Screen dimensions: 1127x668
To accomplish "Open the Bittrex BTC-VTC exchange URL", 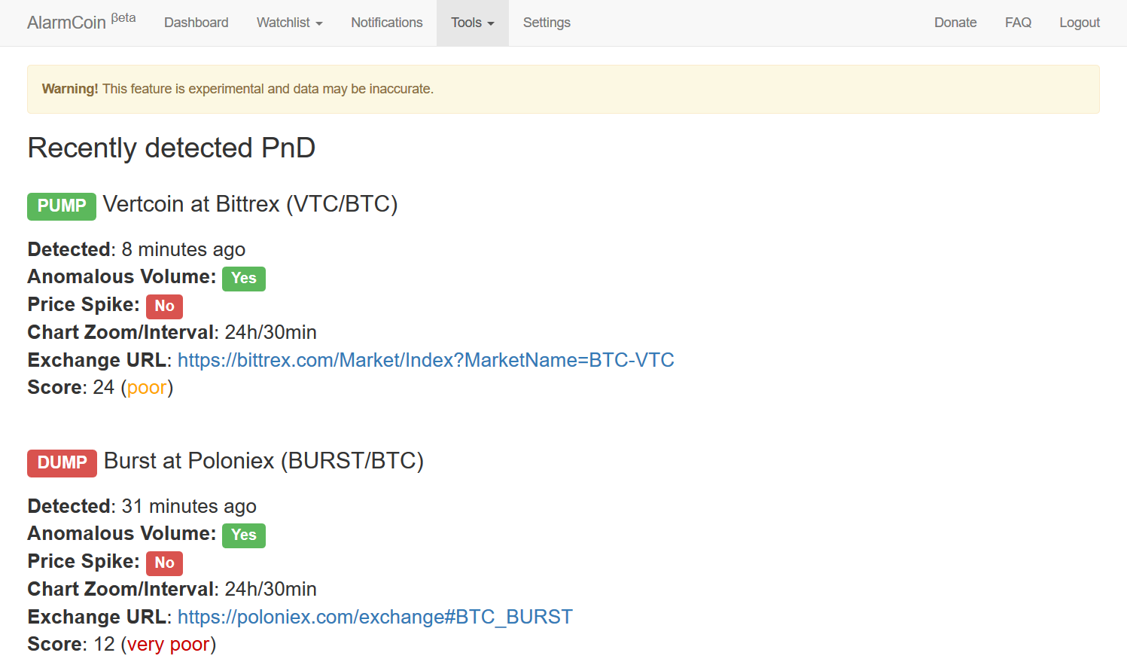I will 426,360.
